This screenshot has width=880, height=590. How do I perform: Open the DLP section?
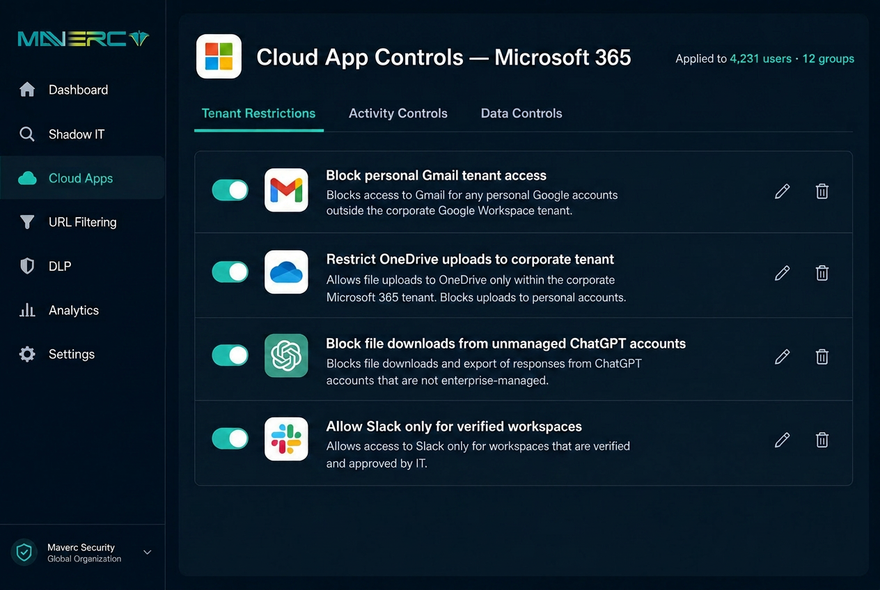click(x=82, y=266)
